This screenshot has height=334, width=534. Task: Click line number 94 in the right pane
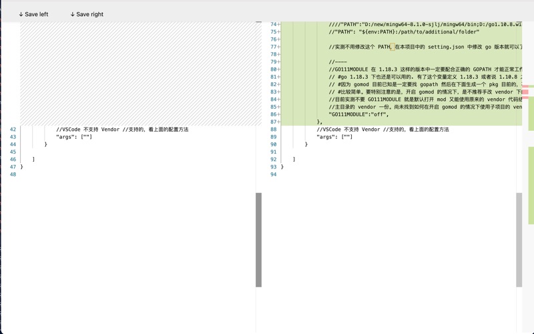tap(273, 174)
